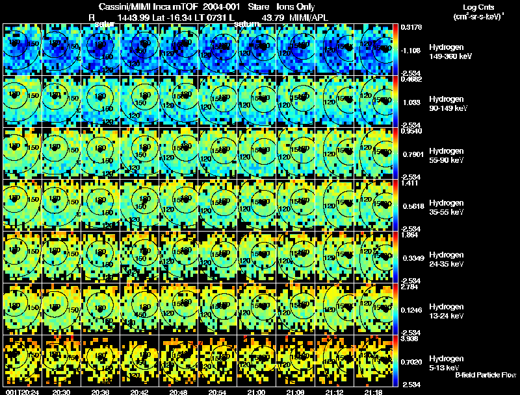The height and width of the screenshot is (395, 520).
Task: Open the 13-24 keV image panel at 20:54
Action: [x=217, y=309]
